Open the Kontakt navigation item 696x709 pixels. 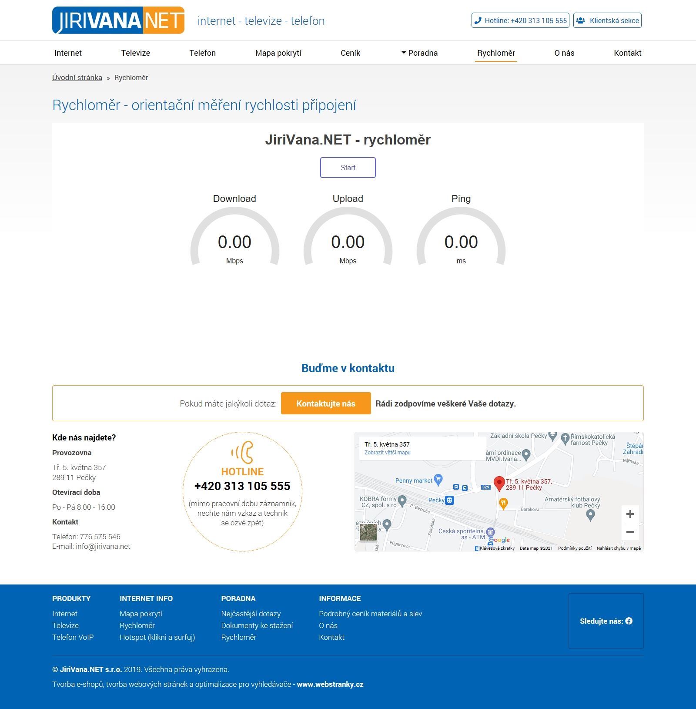point(628,53)
